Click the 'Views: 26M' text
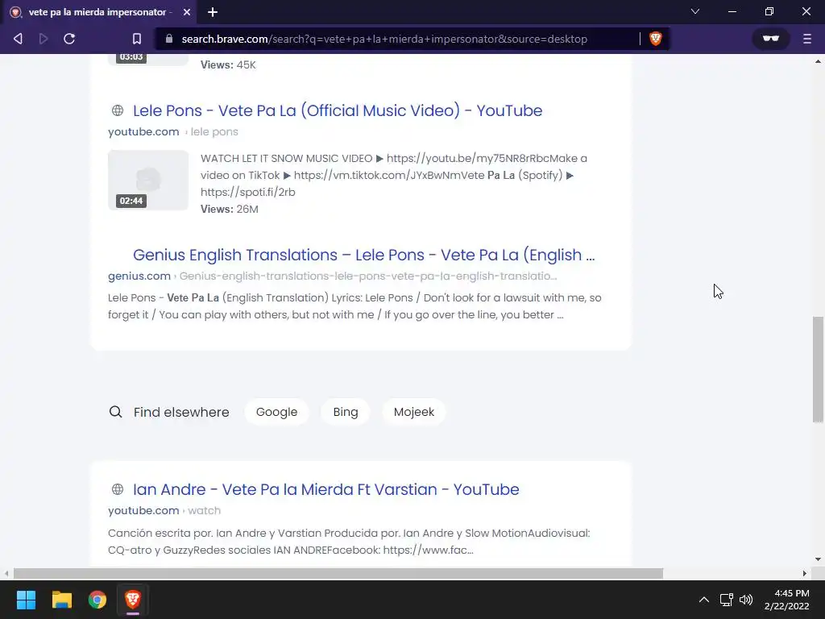The width and height of the screenshot is (825, 619). [230, 209]
